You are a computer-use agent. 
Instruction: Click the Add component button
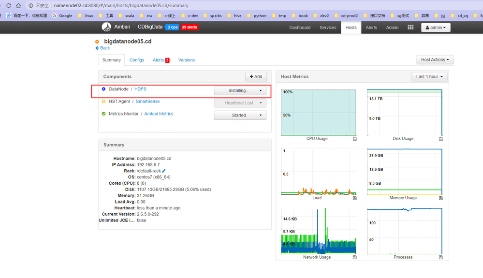coord(256,77)
